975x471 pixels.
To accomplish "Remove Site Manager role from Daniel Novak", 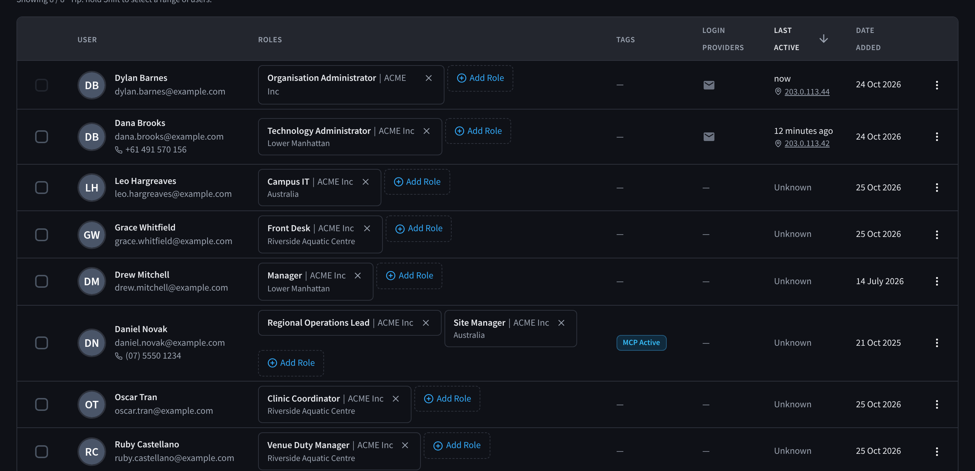I will click(561, 323).
